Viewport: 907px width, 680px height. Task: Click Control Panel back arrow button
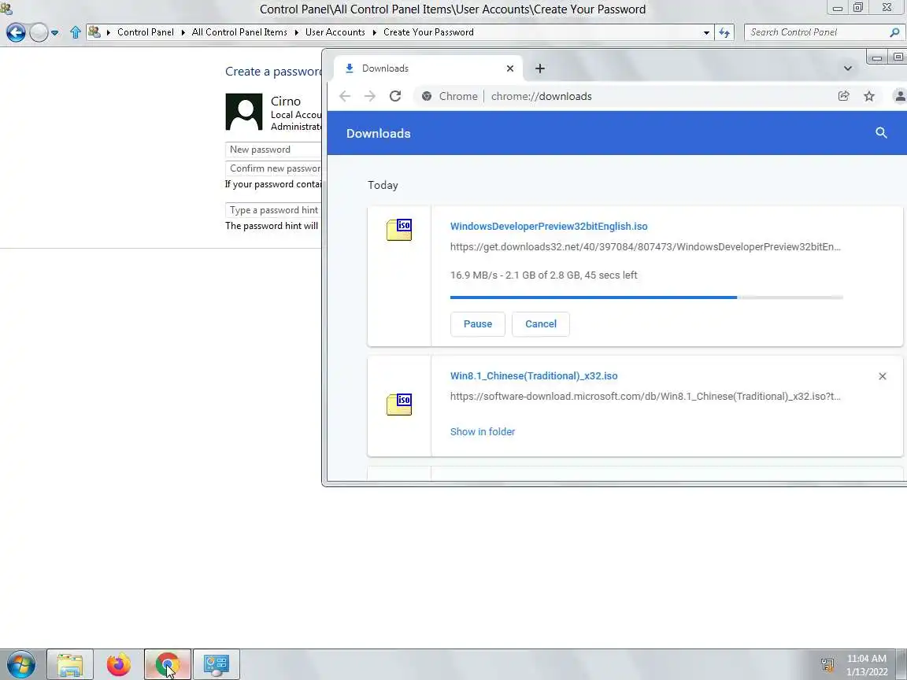tap(16, 32)
